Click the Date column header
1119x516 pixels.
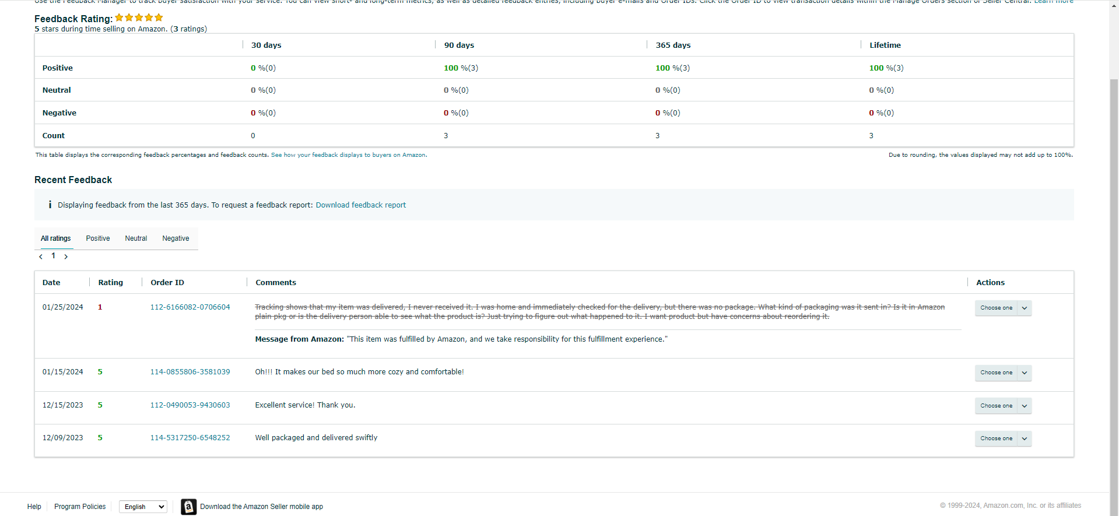coord(51,283)
